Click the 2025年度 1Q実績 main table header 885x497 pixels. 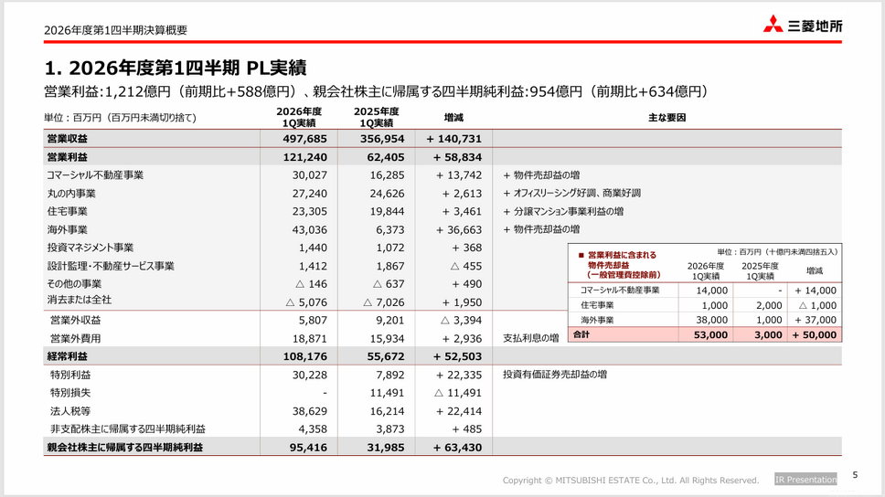(377, 117)
